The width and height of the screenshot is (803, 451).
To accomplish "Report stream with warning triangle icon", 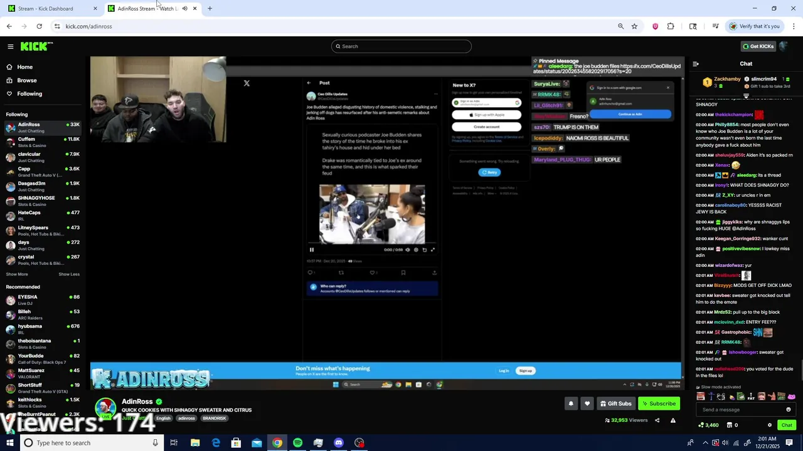I will click(x=673, y=420).
